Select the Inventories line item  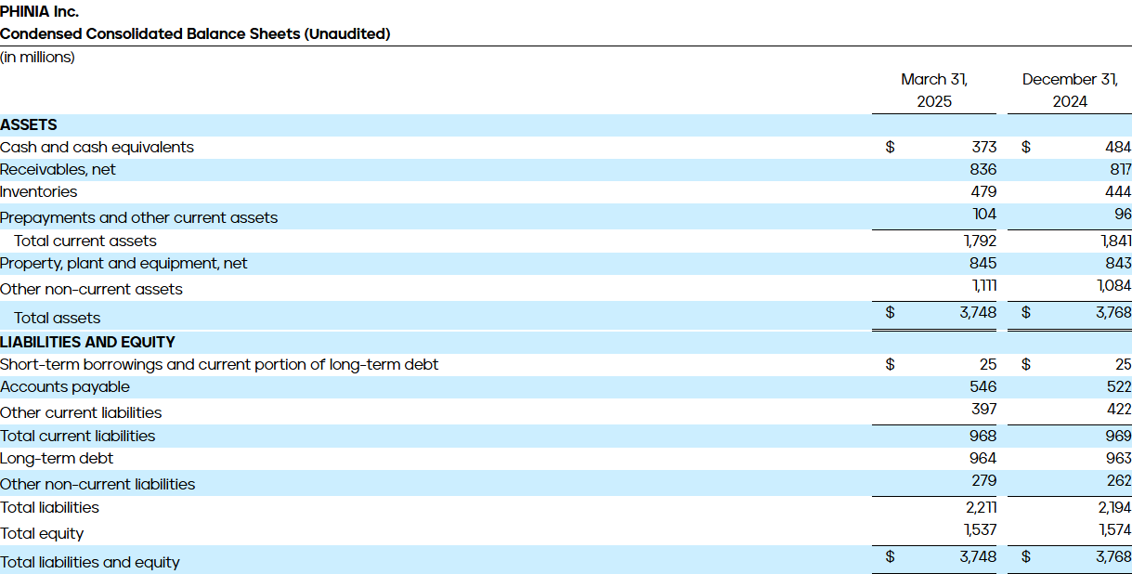(39, 191)
